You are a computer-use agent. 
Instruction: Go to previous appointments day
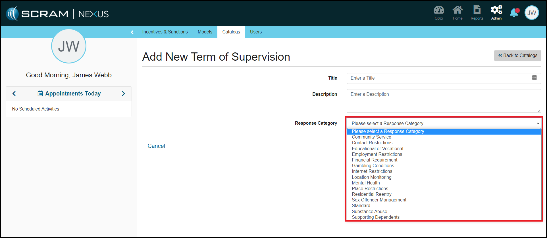click(x=14, y=93)
